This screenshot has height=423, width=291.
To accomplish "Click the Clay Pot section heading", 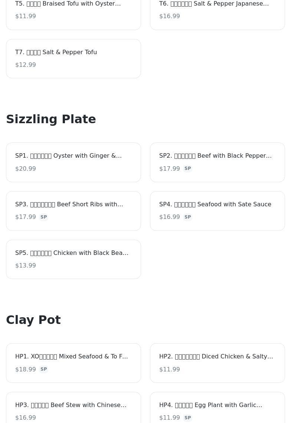I will click(33, 320).
